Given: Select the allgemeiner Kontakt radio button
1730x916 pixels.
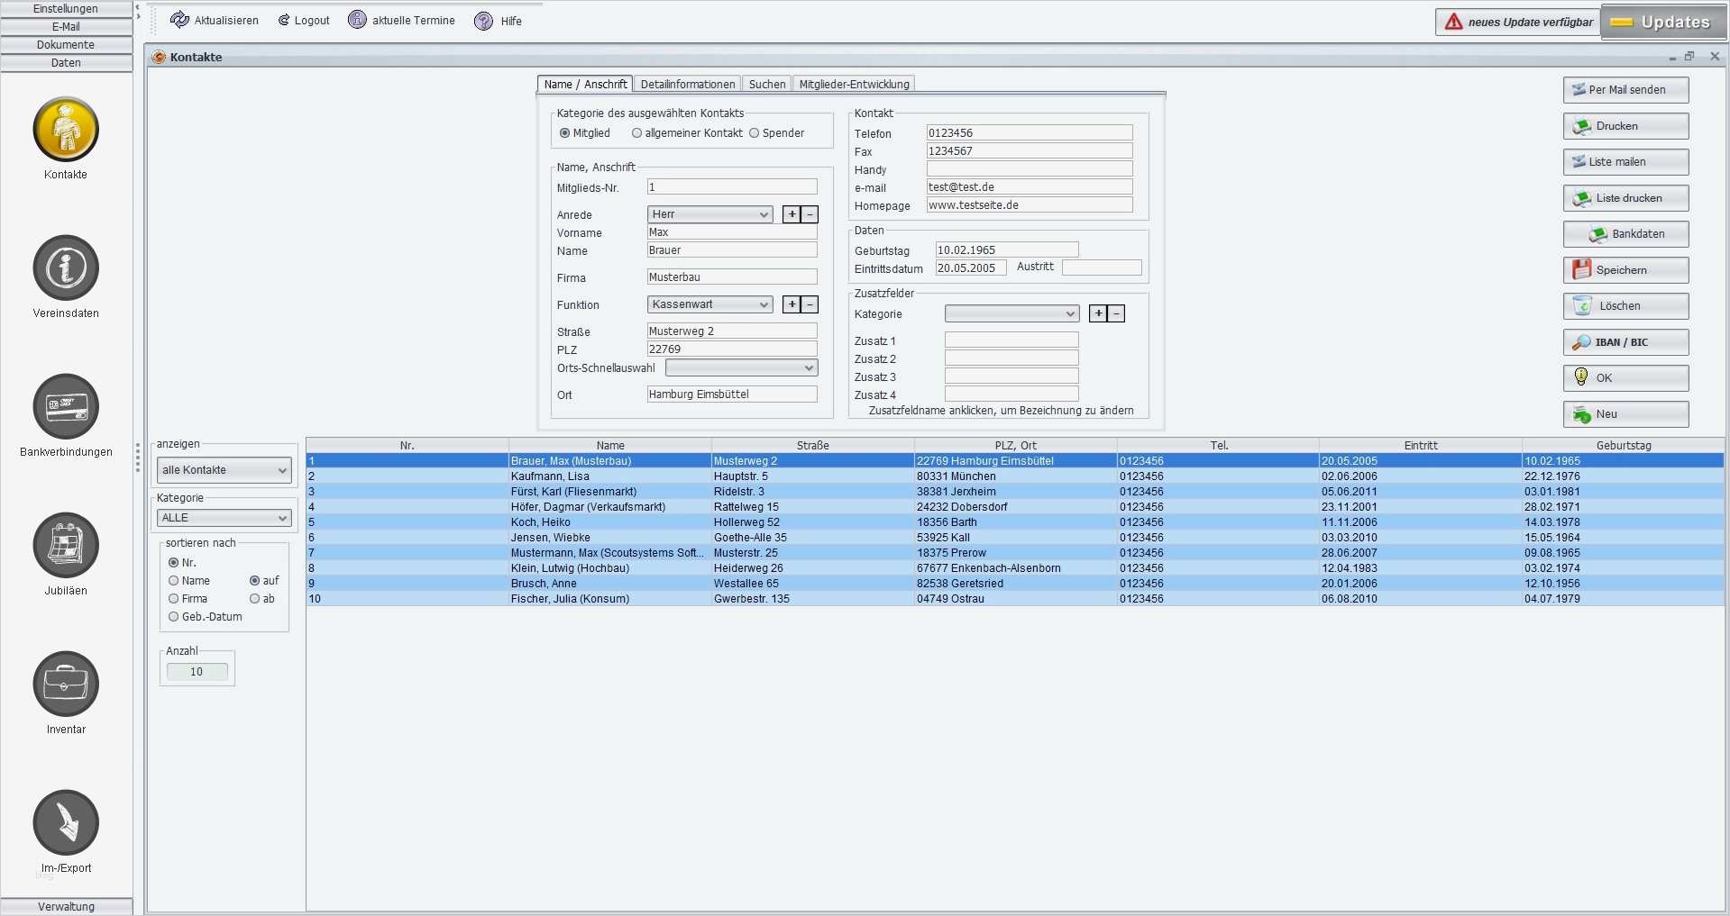Looking at the screenshot, I should click(636, 133).
